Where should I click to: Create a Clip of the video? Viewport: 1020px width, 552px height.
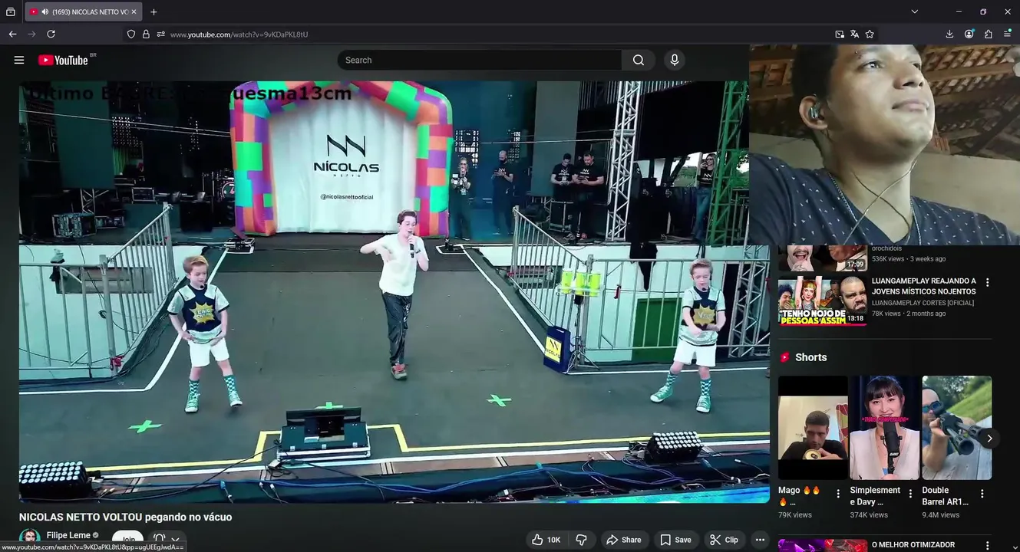pos(724,540)
